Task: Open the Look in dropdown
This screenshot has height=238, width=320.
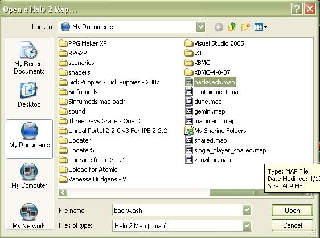Action: tap(200, 27)
